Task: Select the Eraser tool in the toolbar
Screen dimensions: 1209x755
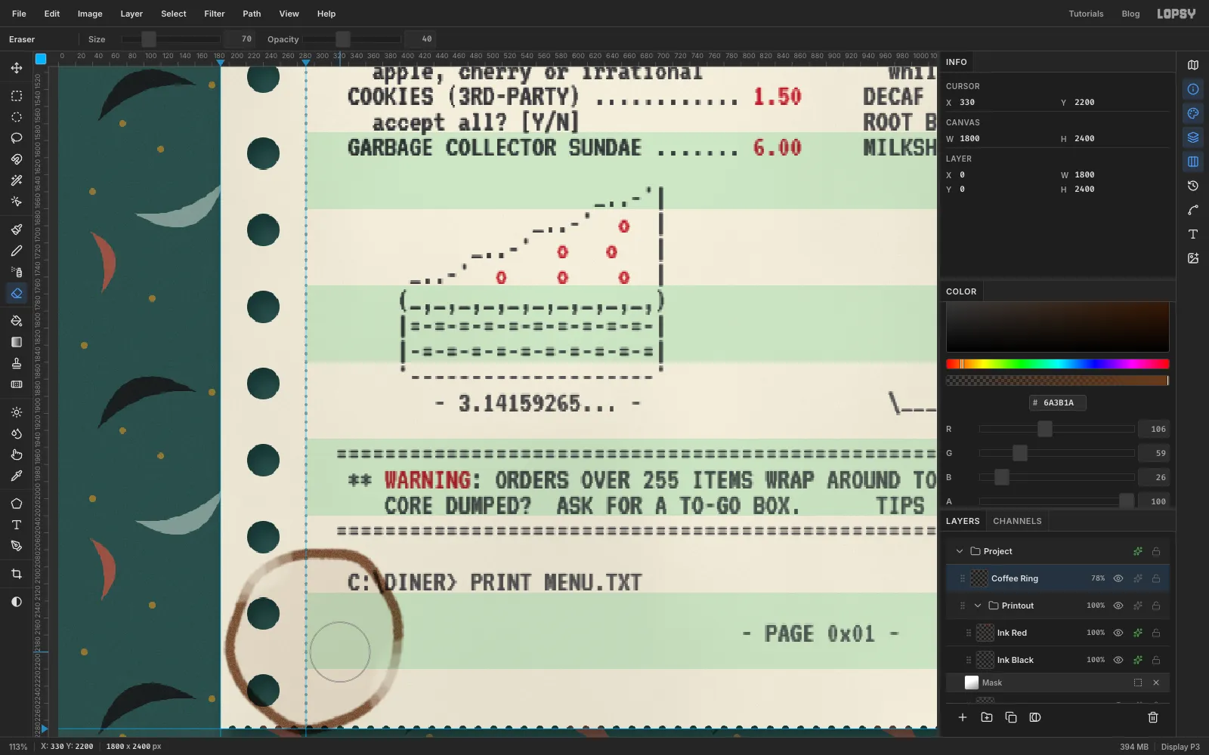Action: coord(17,293)
